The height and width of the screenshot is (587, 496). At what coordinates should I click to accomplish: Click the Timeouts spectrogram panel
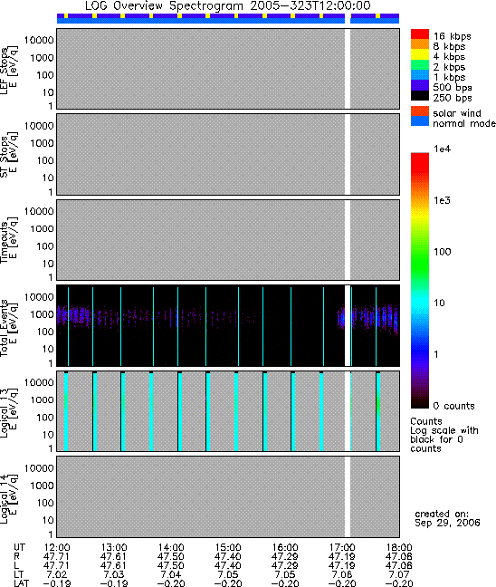click(228, 240)
